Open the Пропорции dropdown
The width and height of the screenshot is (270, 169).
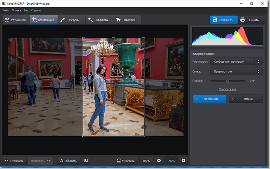click(x=236, y=62)
